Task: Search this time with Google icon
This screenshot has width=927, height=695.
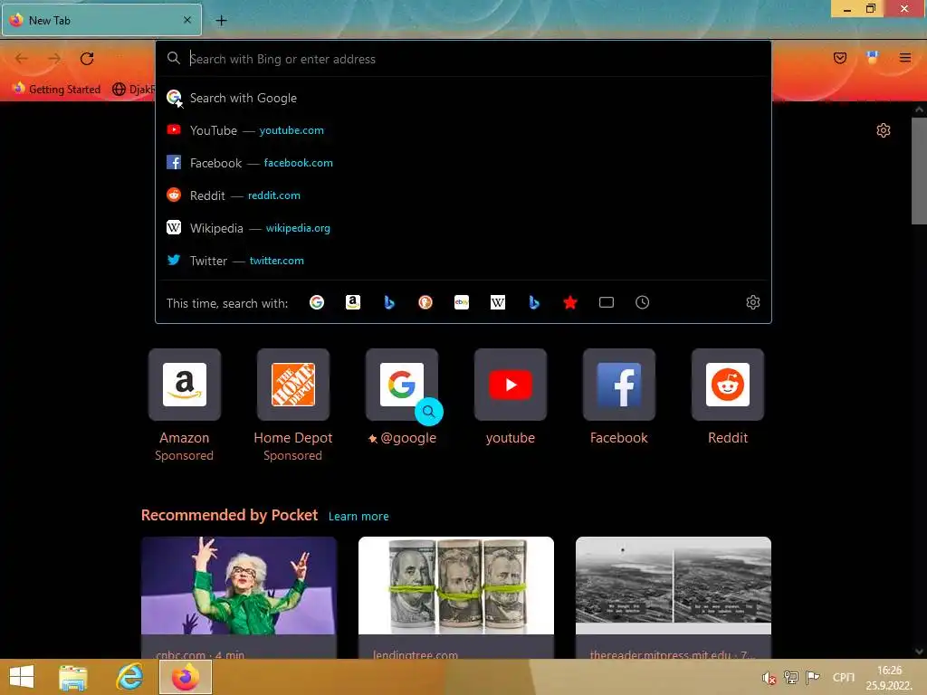Action: (x=317, y=302)
